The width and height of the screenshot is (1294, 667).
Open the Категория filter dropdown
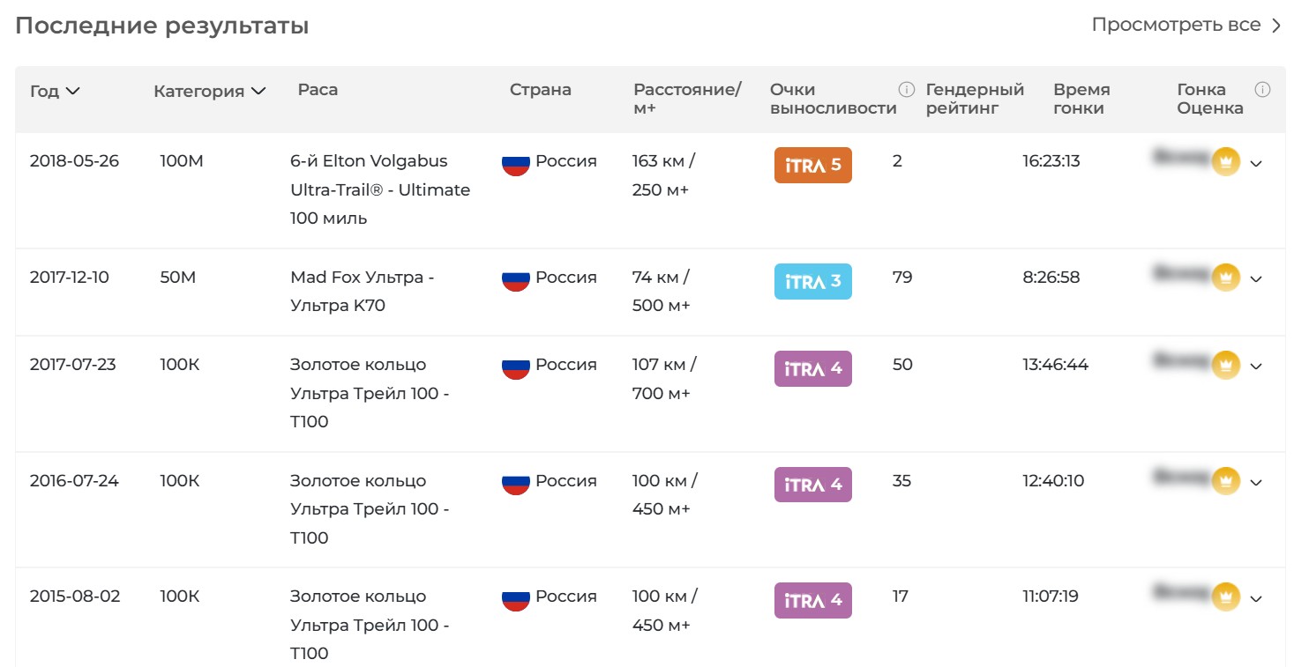pos(209,91)
